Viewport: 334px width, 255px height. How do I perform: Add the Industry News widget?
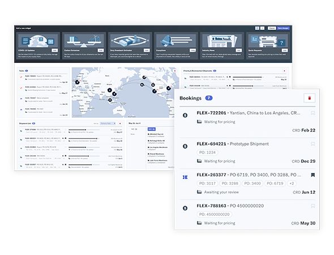pyautogui.click(x=238, y=50)
